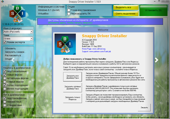Open Home Page www.sdi-tool.org link
This screenshot has height=119, width=170.
(94, 49)
